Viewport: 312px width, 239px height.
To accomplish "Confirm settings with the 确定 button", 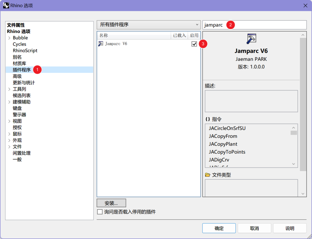I will coord(219,228).
